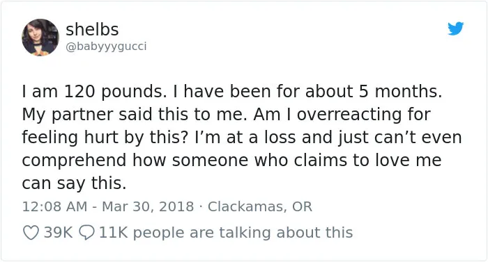This screenshot has height=262, width=488.
Task: Click the blue Twitter bird logo
Action: tap(456, 28)
